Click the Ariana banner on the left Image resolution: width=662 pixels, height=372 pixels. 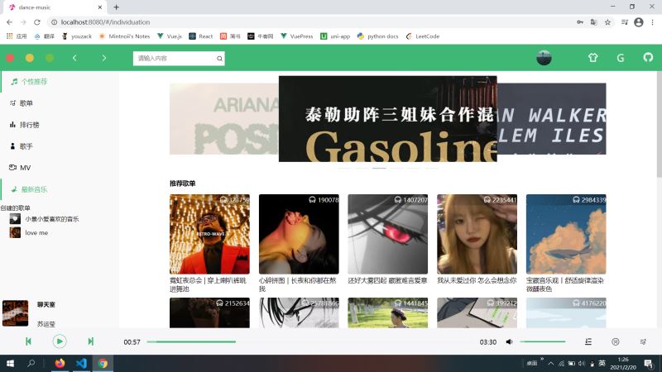pyautogui.click(x=223, y=119)
